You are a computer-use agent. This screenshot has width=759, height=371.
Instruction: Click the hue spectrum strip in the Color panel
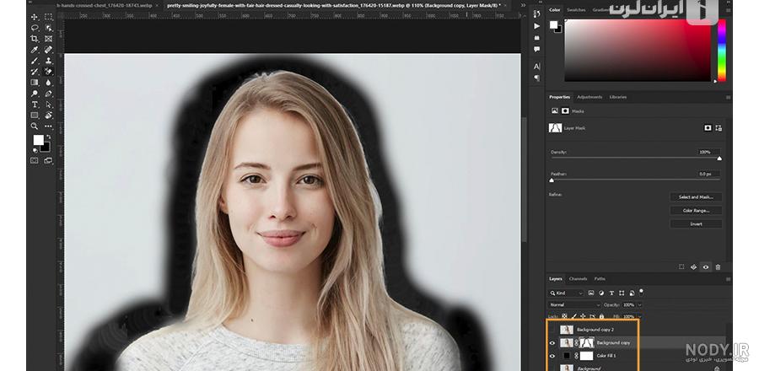tap(721, 51)
